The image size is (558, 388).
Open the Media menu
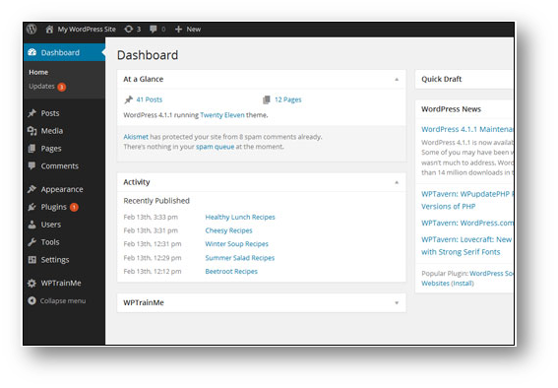pyautogui.click(x=52, y=131)
